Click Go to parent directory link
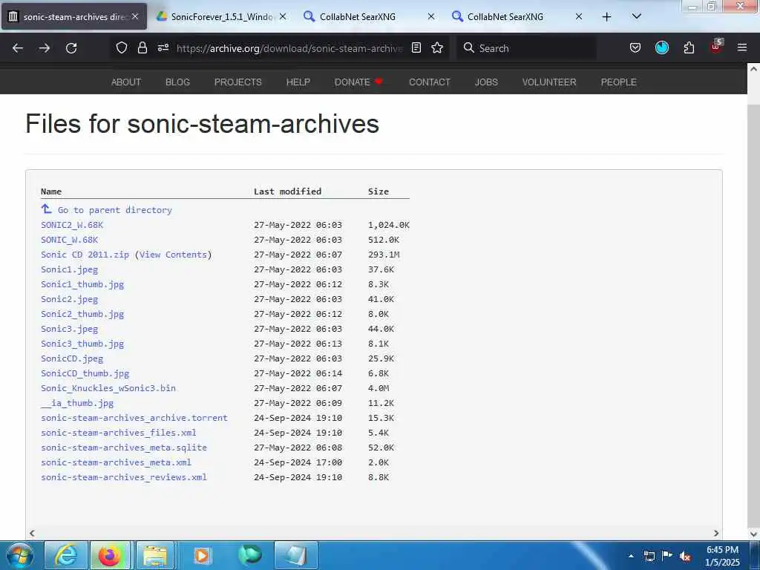 click(114, 210)
